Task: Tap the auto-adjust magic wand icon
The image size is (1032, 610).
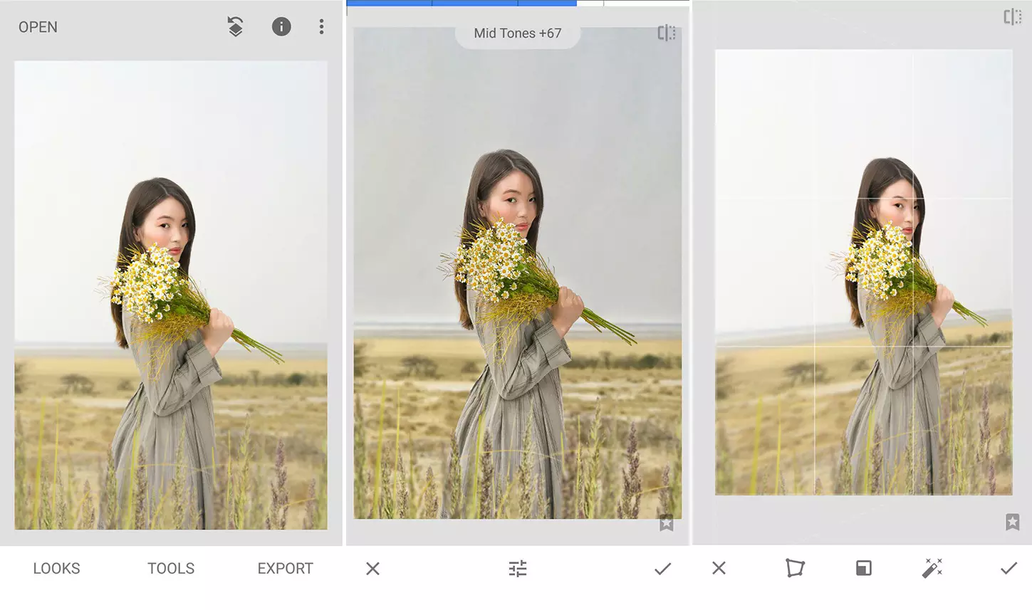Action: (x=932, y=567)
